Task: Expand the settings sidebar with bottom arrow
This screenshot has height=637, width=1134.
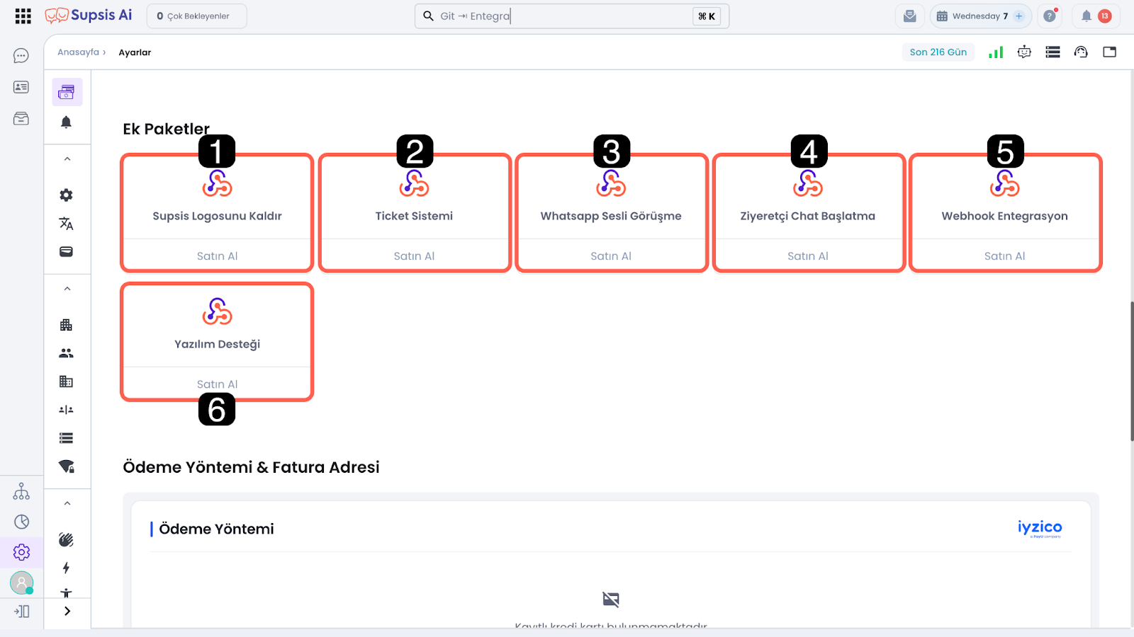Action: click(67, 611)
